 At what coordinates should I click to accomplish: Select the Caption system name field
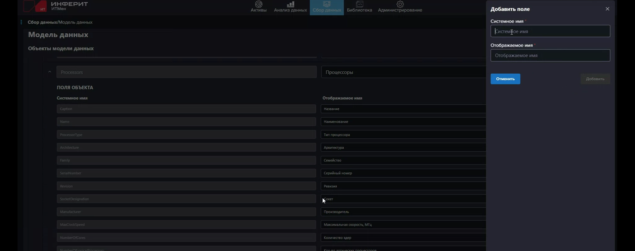(186, 109)
